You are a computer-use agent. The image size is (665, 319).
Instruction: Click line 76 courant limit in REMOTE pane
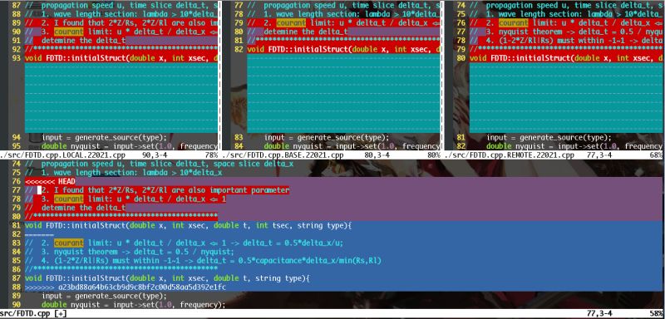pos(566,23)
